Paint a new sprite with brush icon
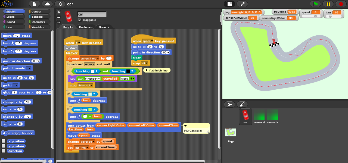This screenshot has height=163, width=348. (242, 105)
